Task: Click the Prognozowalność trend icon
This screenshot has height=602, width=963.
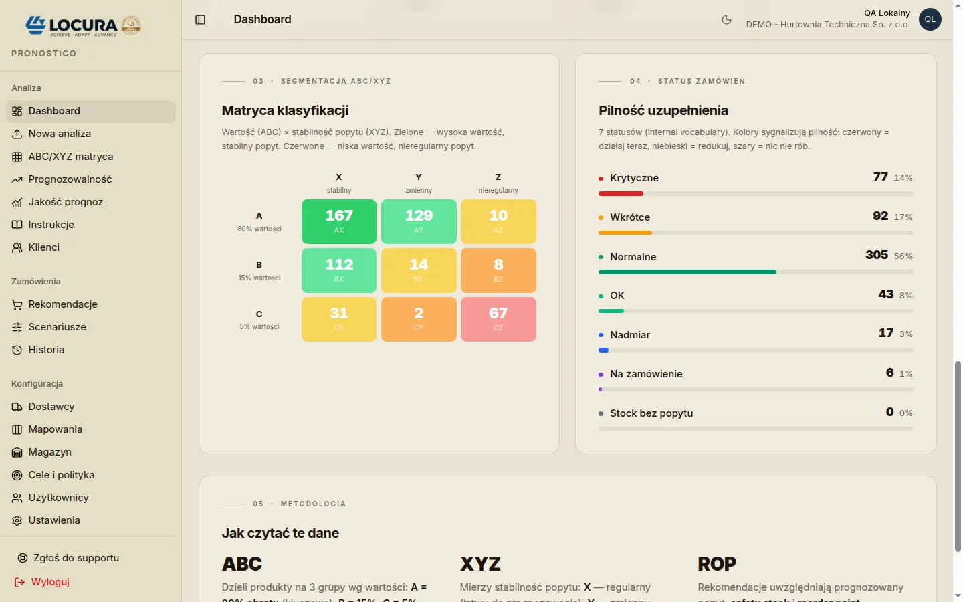Action: tap(17, 179)
